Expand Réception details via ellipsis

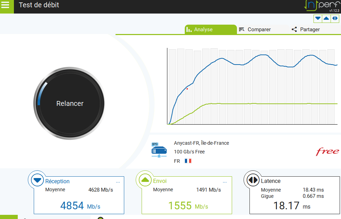118,182
